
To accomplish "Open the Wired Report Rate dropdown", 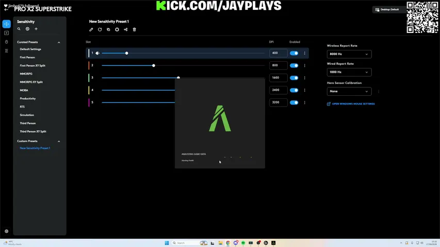I will tap(349, 72).
